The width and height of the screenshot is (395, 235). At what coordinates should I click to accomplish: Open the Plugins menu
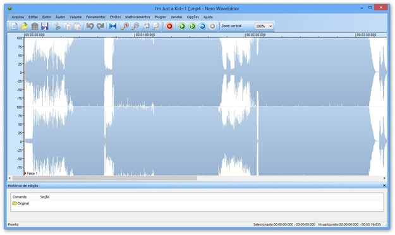161,17
